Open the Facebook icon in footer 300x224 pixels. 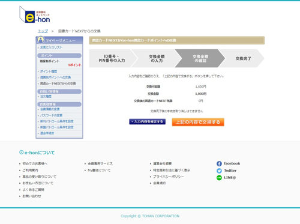[x=219, y=164]
